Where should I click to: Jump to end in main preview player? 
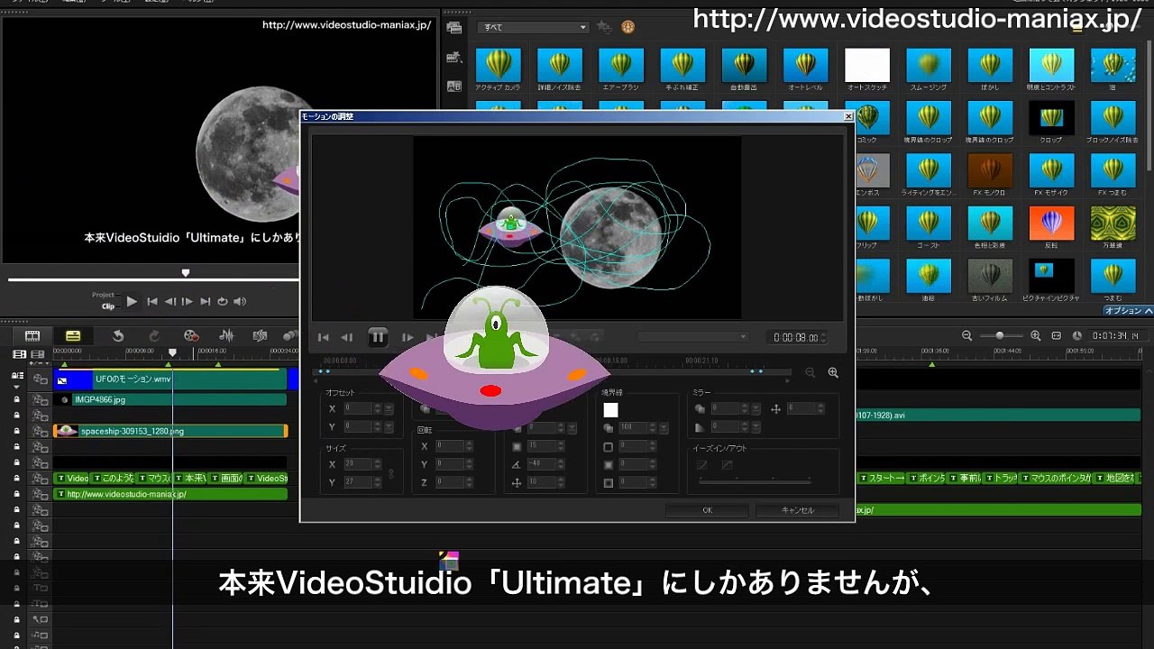pos(205,302)
